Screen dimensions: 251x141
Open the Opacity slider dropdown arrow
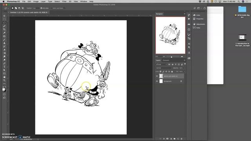tap(184, 68)
